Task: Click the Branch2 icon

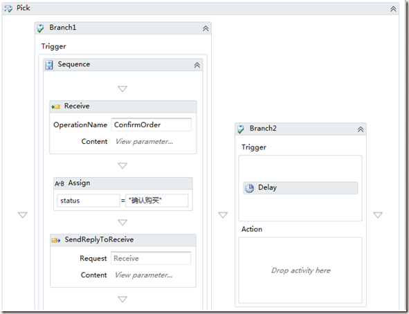Action: tap(241, 129)
